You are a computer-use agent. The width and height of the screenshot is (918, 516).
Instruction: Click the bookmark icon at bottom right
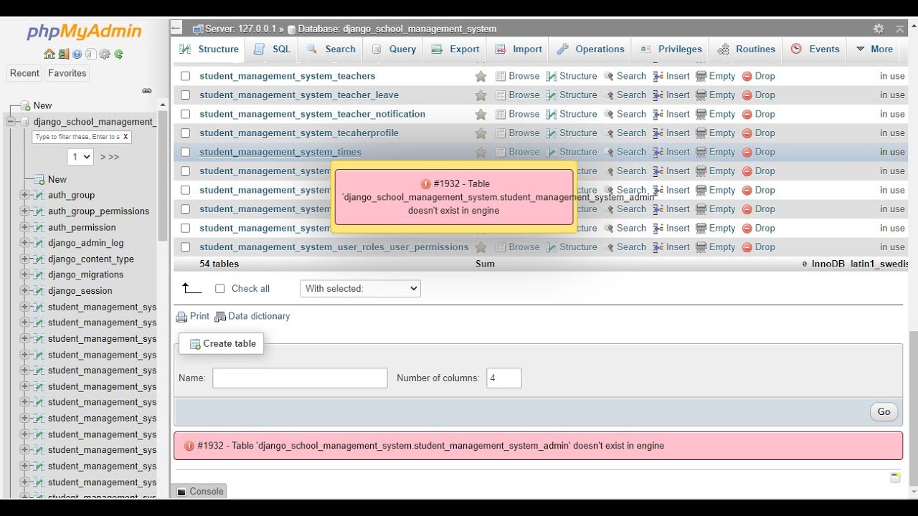[x=895, y=477]
